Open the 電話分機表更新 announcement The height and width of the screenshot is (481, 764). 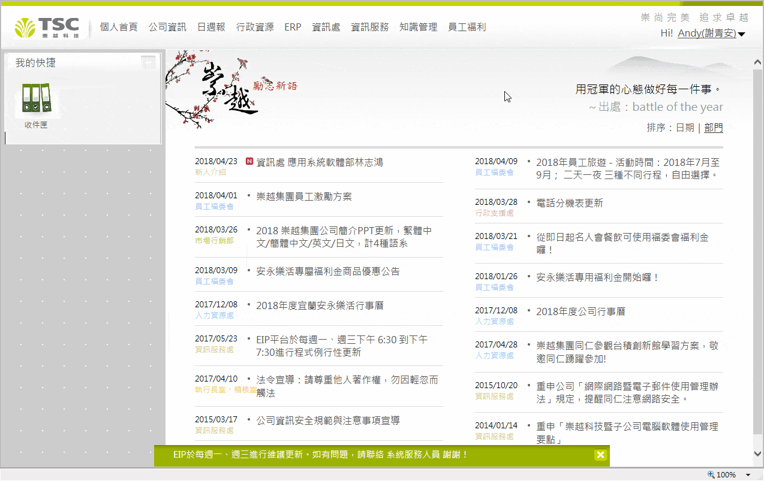(x=569, y=203)
